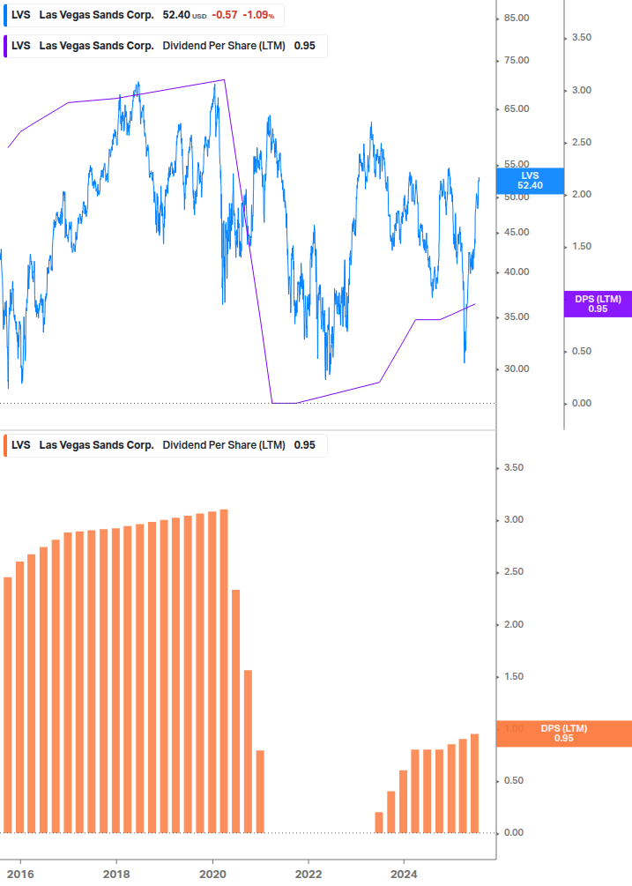Click the blue LVS legend color bar
The width and height of the screenshot is (632, 886).
5,15
